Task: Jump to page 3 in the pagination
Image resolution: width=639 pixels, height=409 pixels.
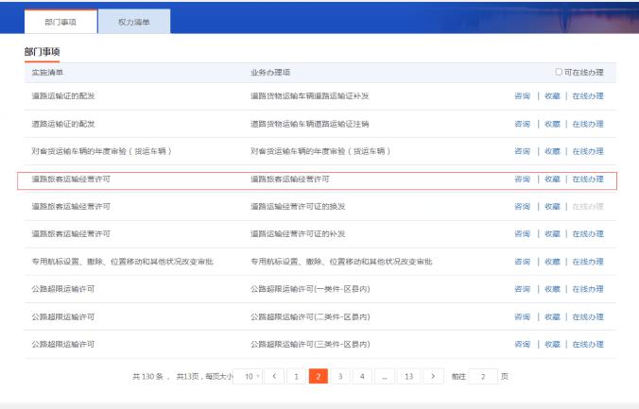Action: point(340,376)
